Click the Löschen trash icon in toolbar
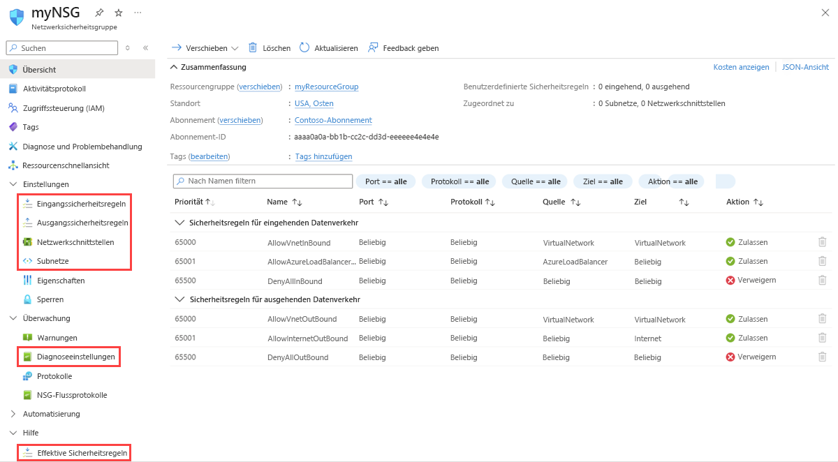This screenshot has width=838, height=462. click(x=253, y=47)
